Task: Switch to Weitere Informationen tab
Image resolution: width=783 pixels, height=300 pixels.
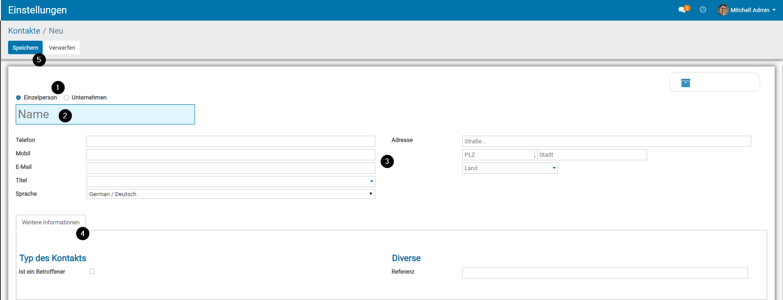Action: pos(51,222)
